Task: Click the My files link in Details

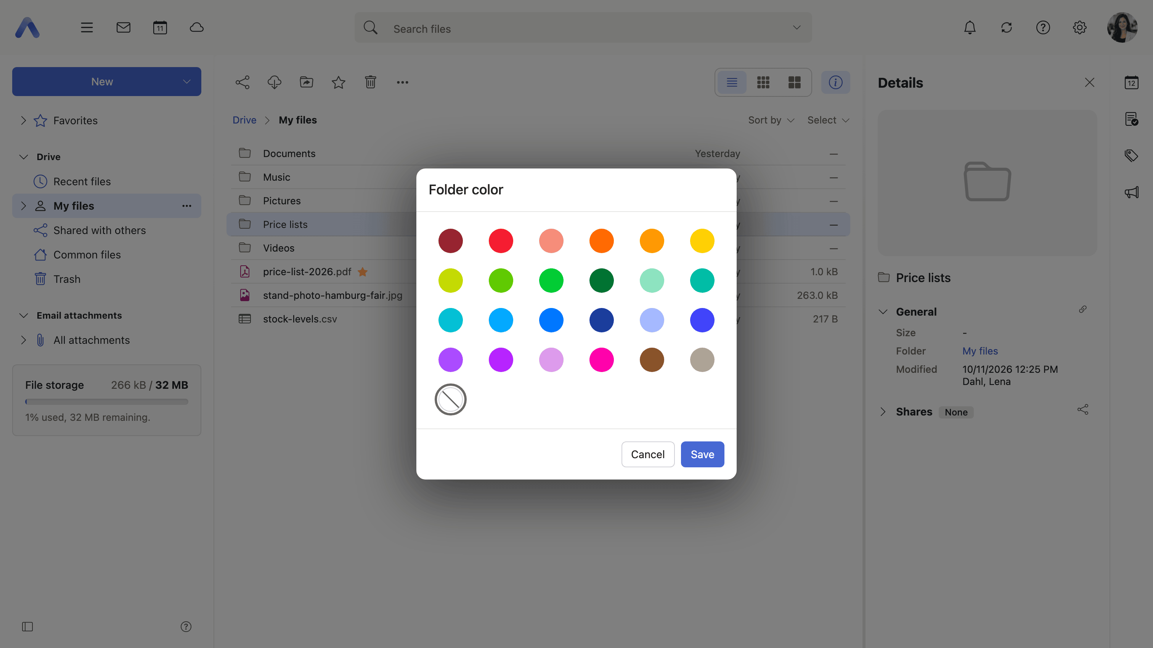Action: point(980,351)
